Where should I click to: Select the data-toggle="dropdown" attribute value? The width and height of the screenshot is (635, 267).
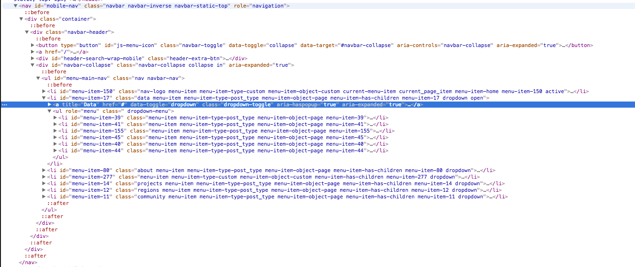tap(183, 105)
